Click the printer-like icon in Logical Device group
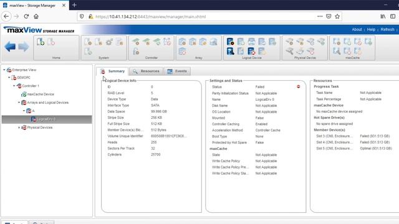The width and height of the screenshot is (399, 224). point(251,42)
